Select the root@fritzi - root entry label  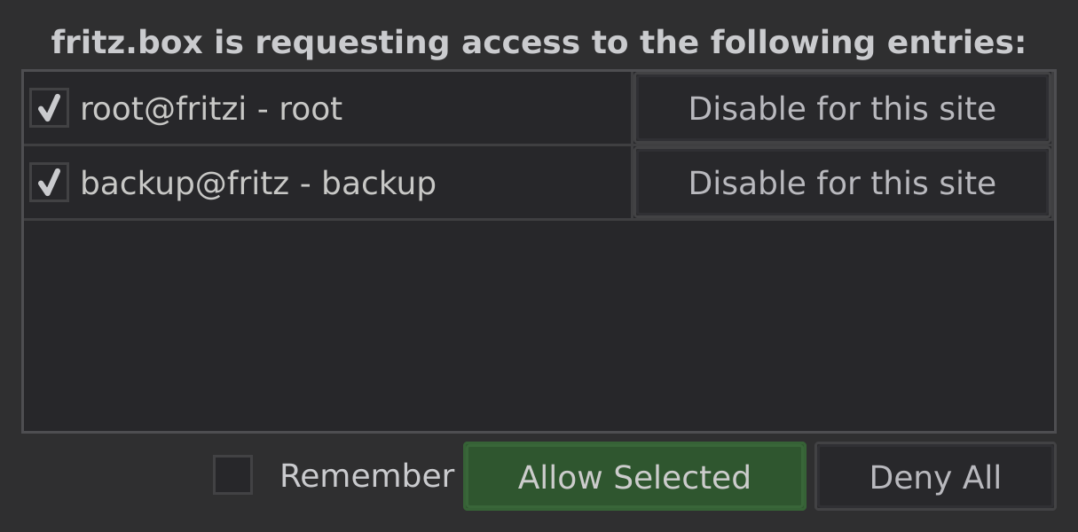[210, 107]
